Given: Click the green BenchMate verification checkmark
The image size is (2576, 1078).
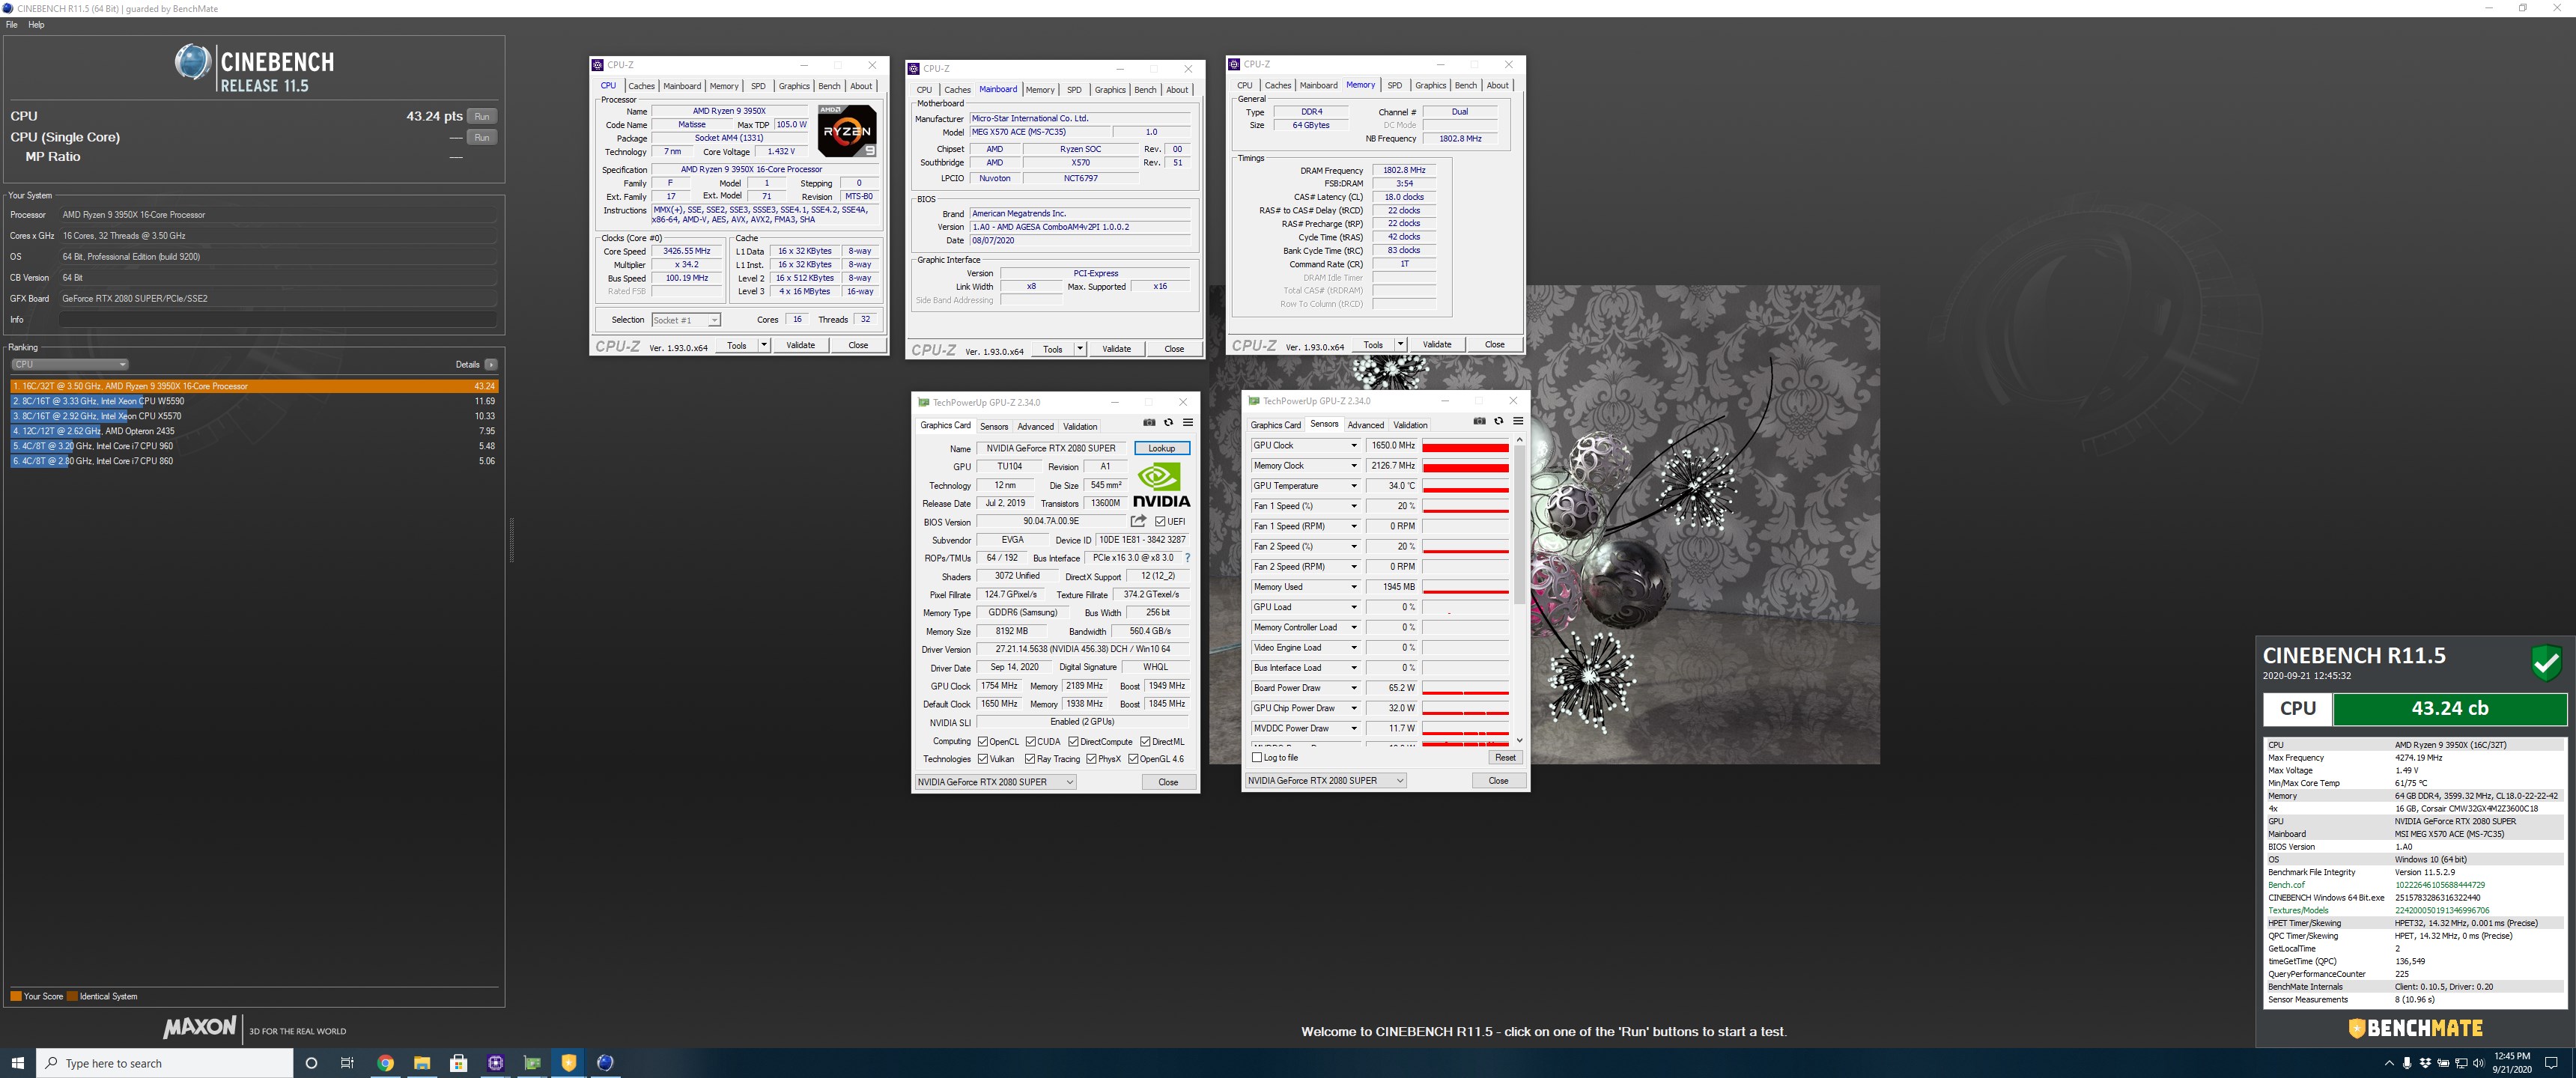Looking at the screenshot, I should pos(2546,663).
